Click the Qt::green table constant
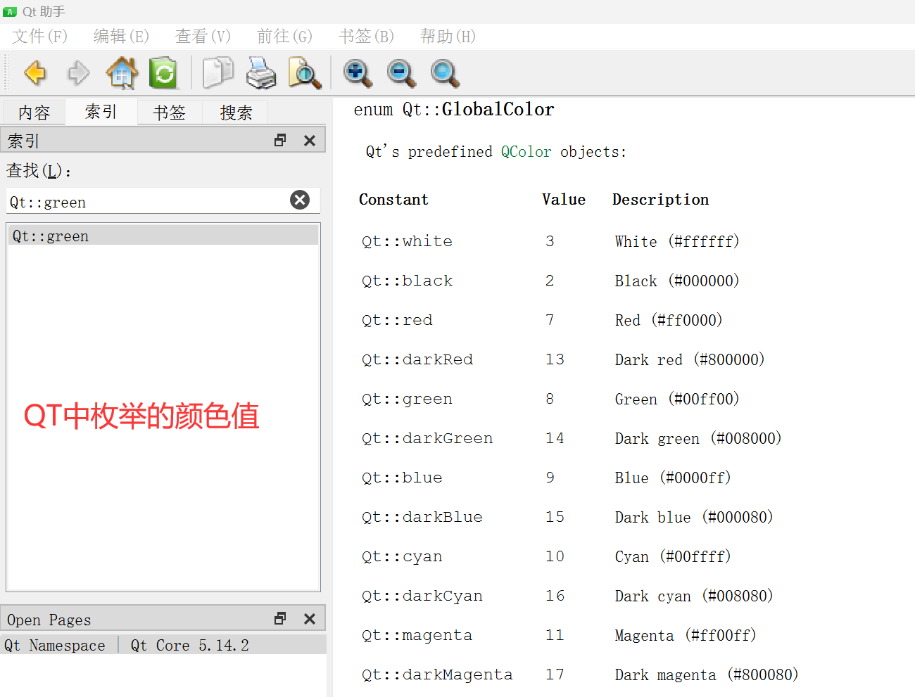Viewport: 915px width, 697px height. click(408, 399)
